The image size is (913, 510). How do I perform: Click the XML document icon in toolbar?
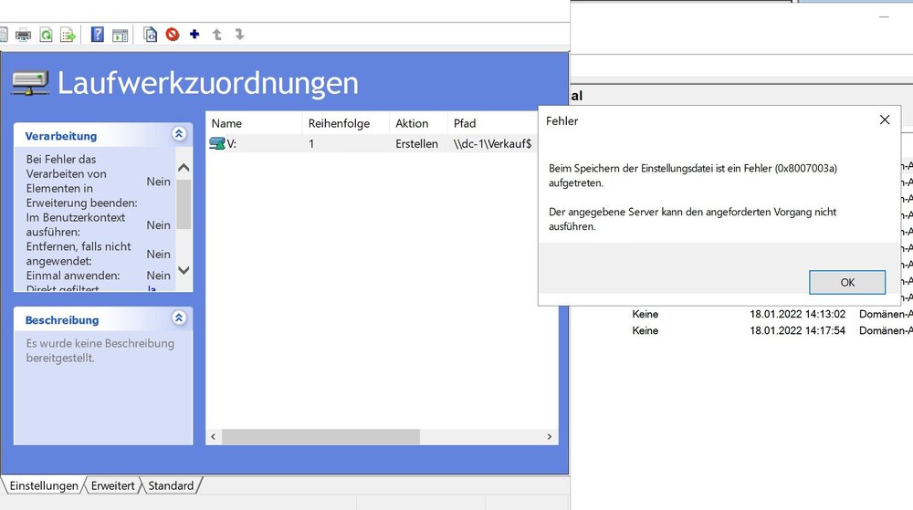(151, 35)
